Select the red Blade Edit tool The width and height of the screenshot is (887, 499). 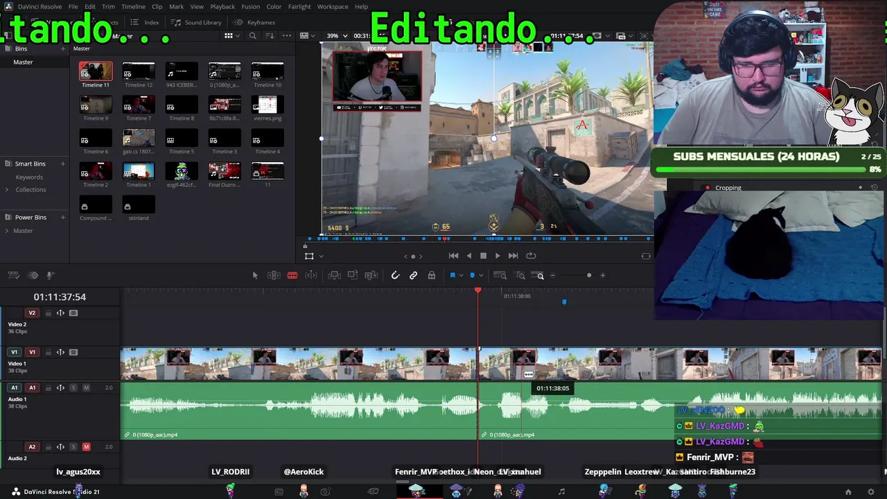coord(292,275)
